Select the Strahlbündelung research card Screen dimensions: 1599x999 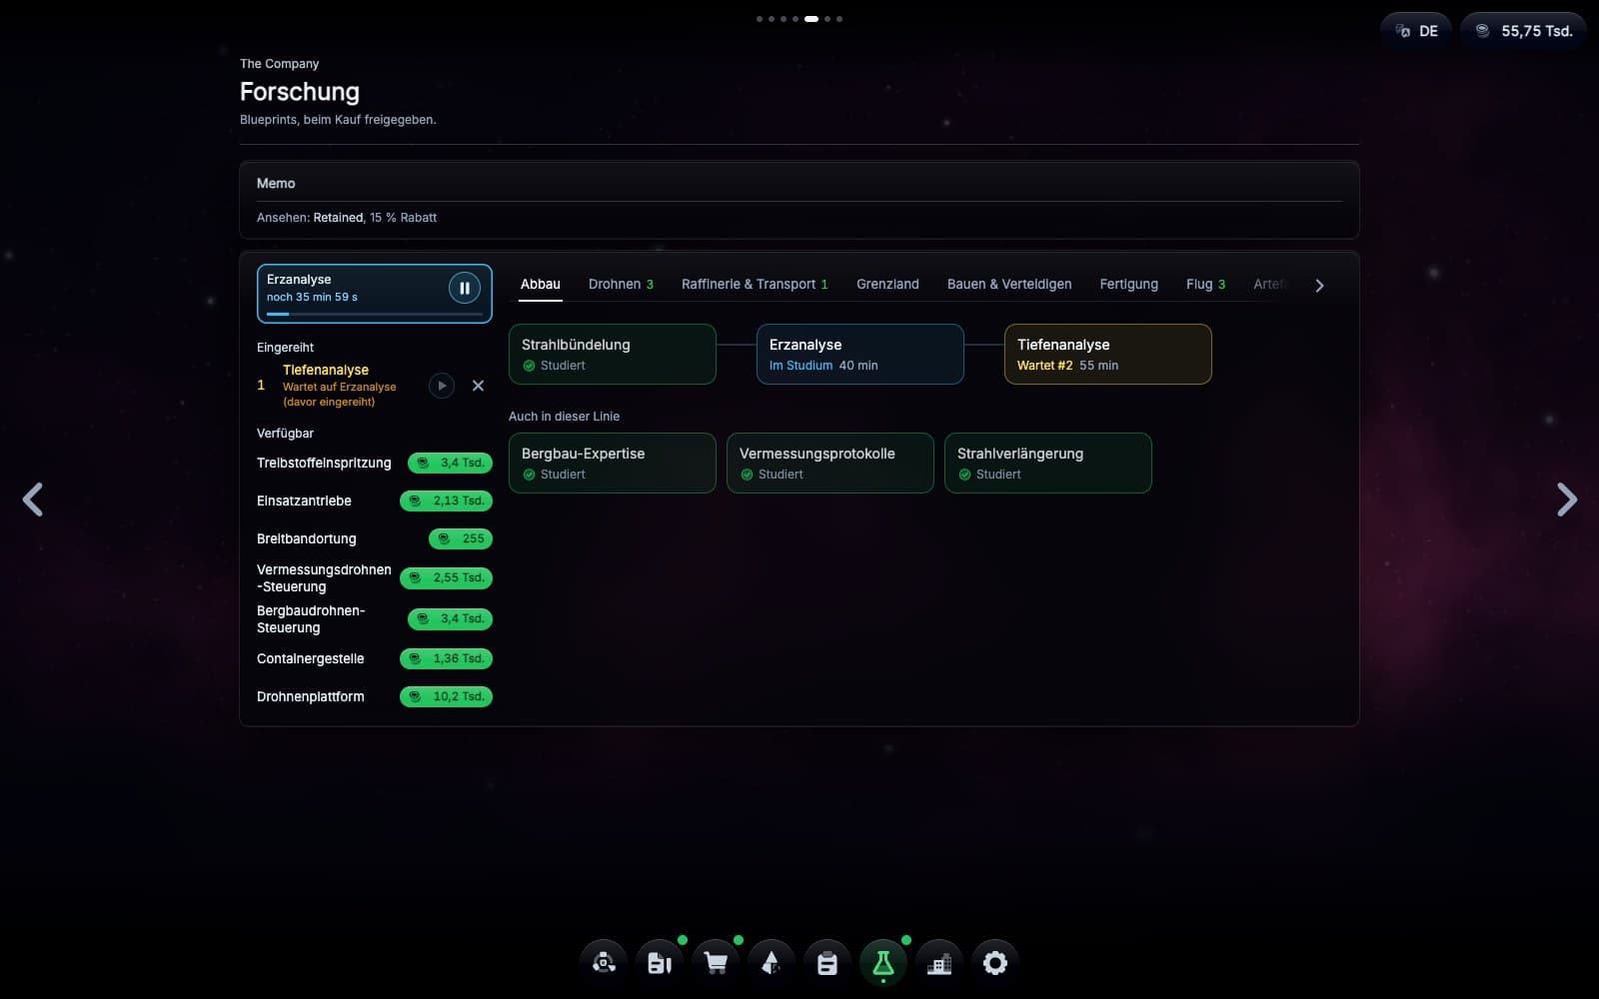pos(613,354)
